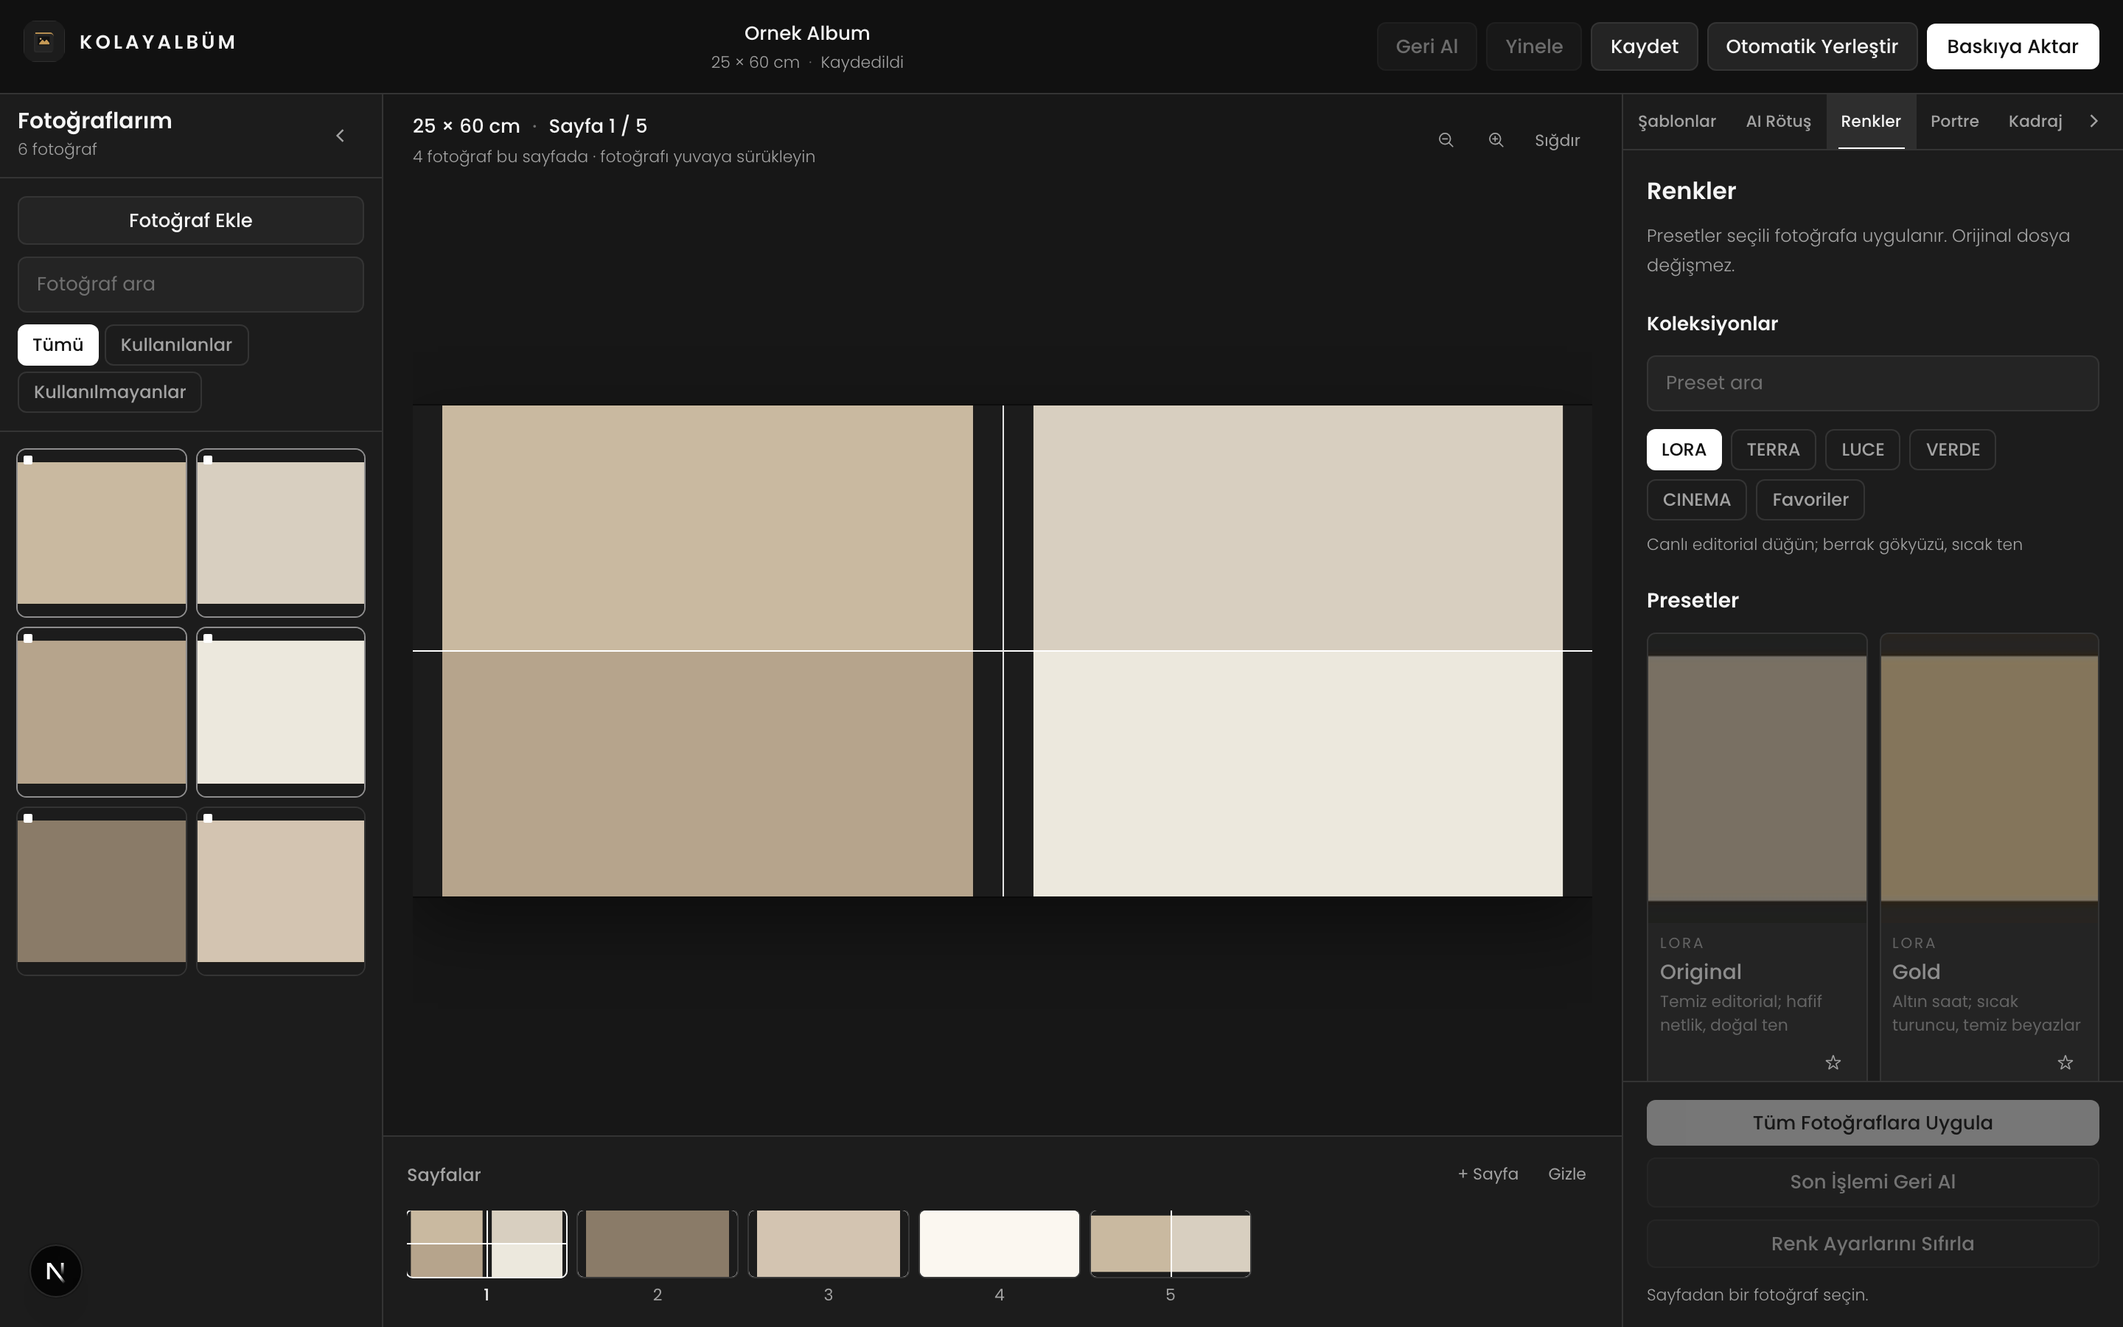Click Baskıya Aktar export button
The height and width of the screenshot is (1327, 2123).
(2012, 46)
